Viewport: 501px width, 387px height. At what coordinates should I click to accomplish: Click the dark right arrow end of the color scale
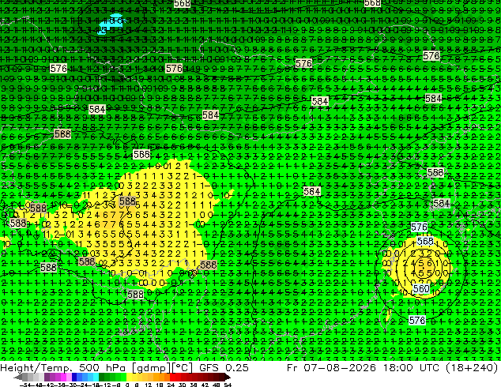pyautogui.click(x=227, y=378)
